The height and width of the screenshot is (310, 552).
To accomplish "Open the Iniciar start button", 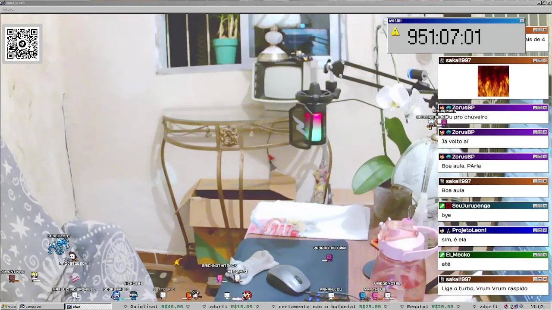I will (x=9, y=307).
